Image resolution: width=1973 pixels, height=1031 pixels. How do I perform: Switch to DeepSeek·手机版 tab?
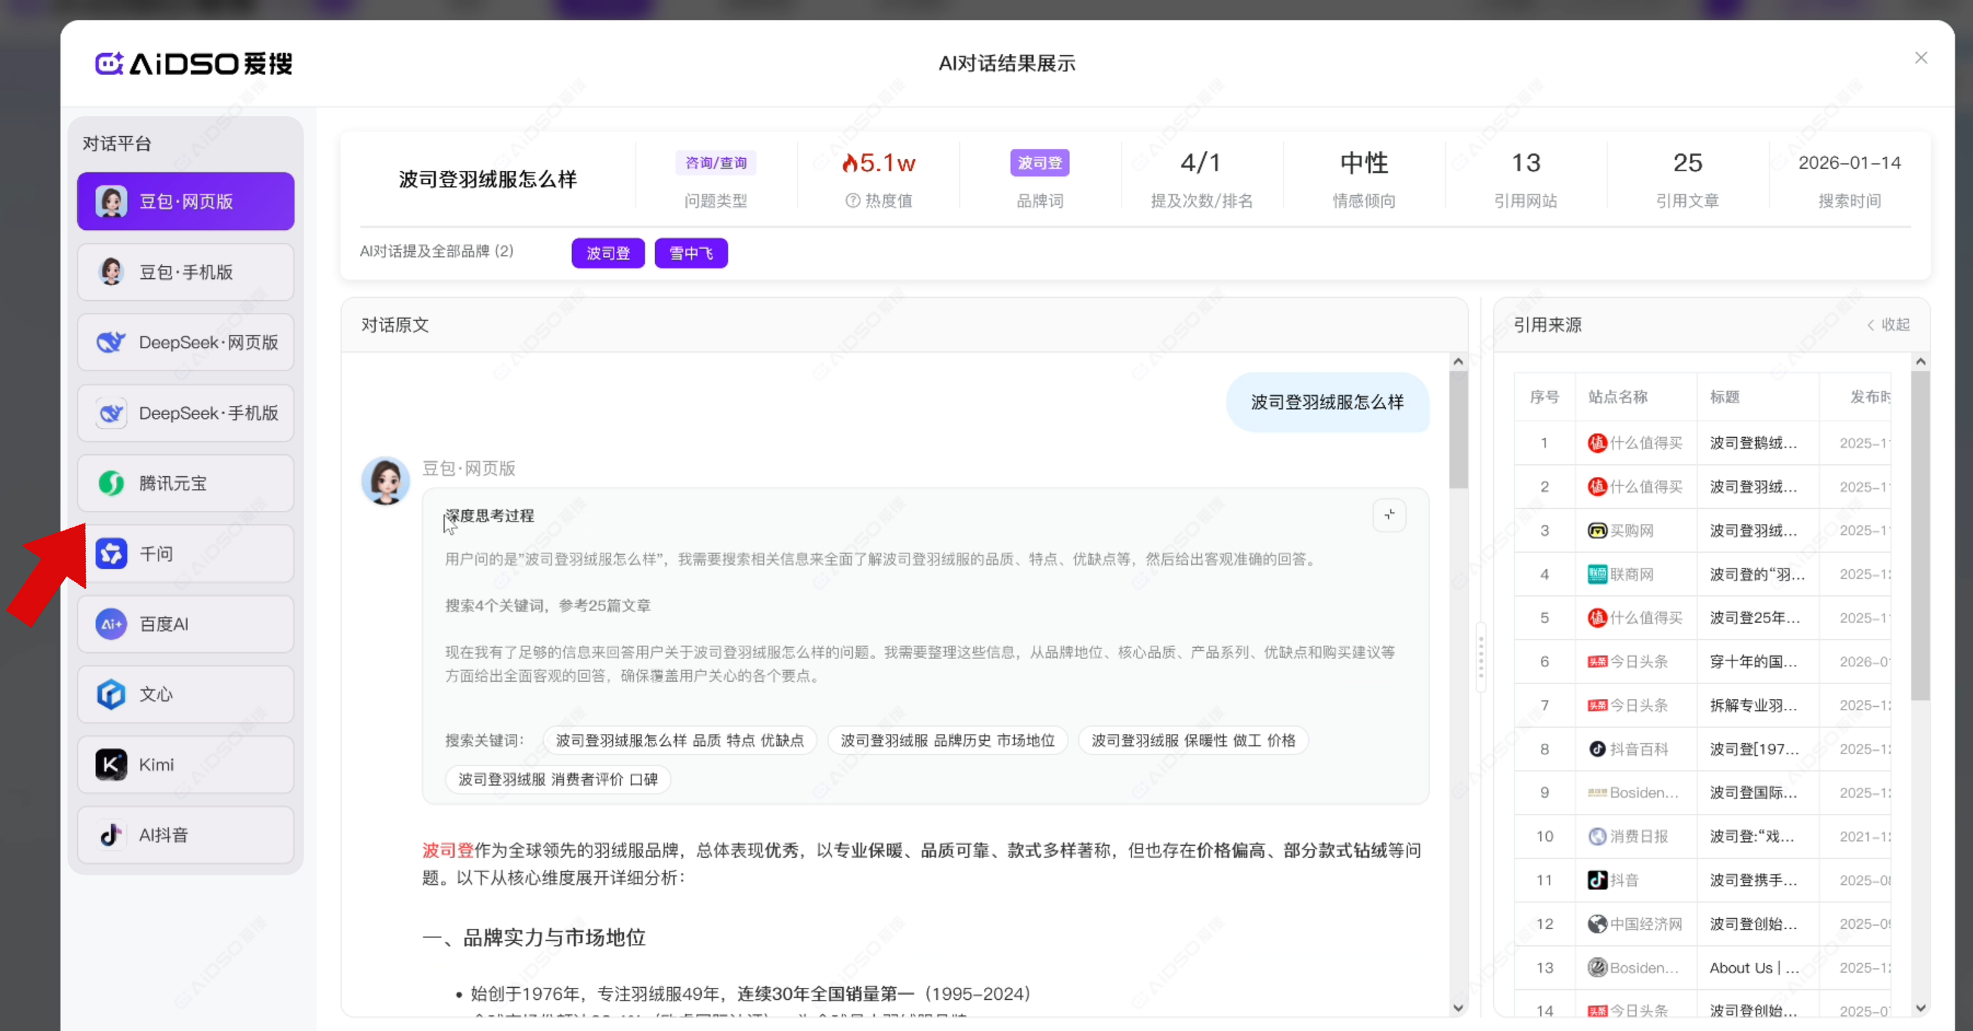coord(185,413)
